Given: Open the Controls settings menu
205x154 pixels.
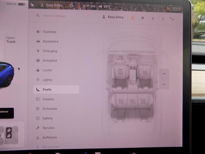Looking at the screenshot, I should (x=49, y=32).
